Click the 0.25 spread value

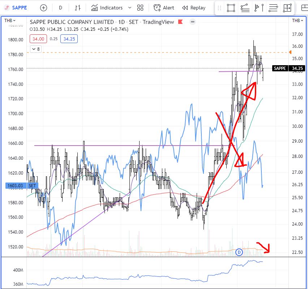coord(54,39)
